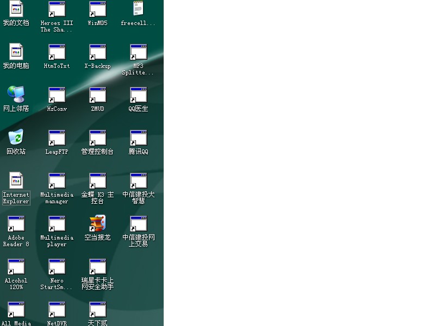Screen dimensions: 435x326
Task: Select the LeapFTP shortcut icon
Action: click(57, 138)
